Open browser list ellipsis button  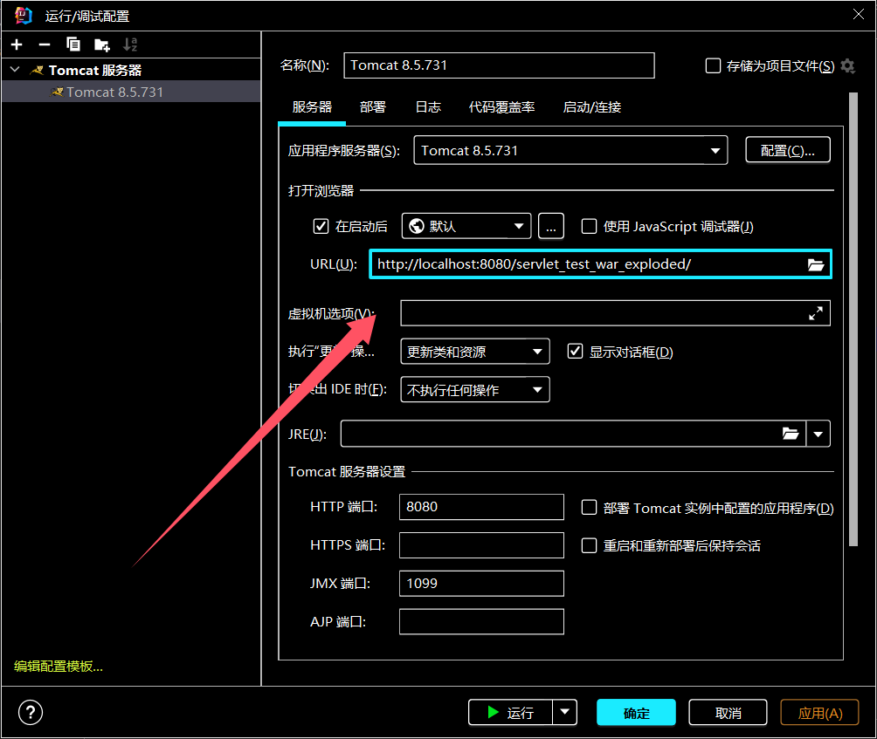(x=551, y=226)
